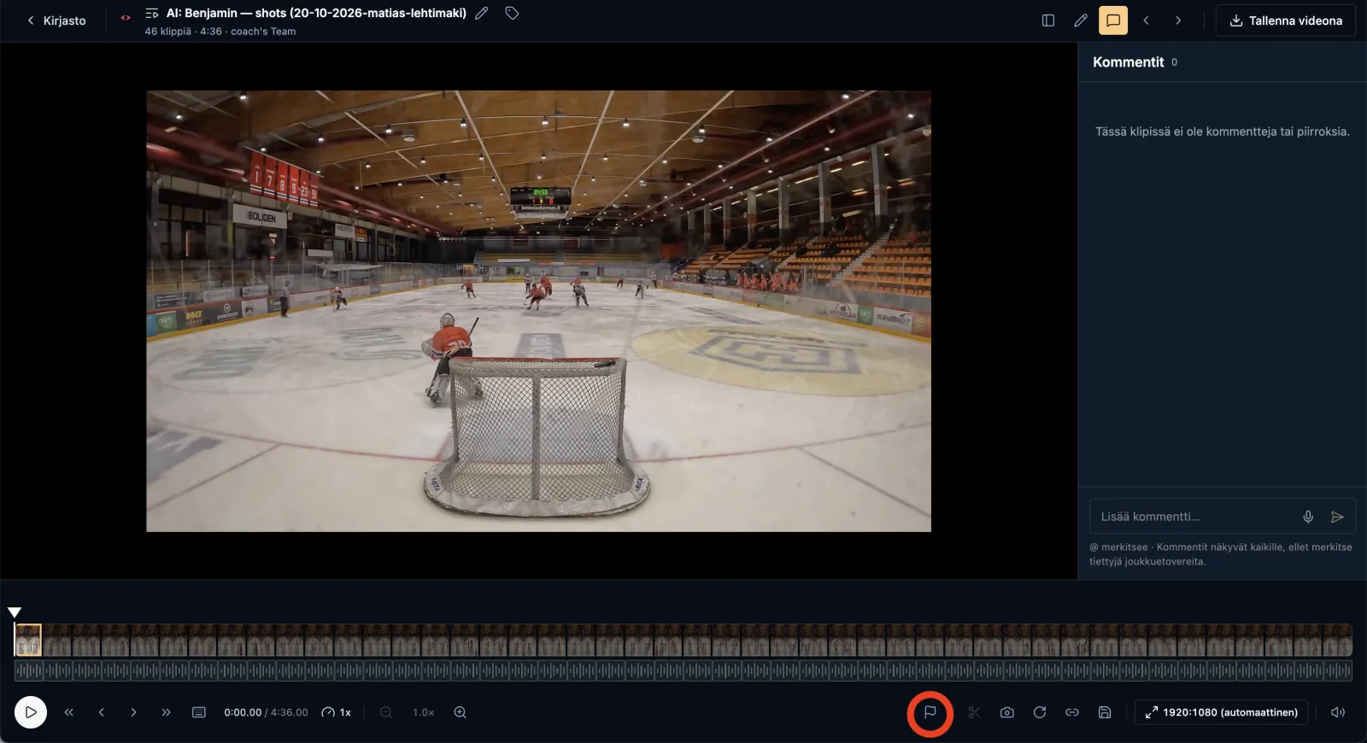Screen dimensions: 1367x743
Task: Click the circular arrow reset icon
Action: tap(1040, 712)
